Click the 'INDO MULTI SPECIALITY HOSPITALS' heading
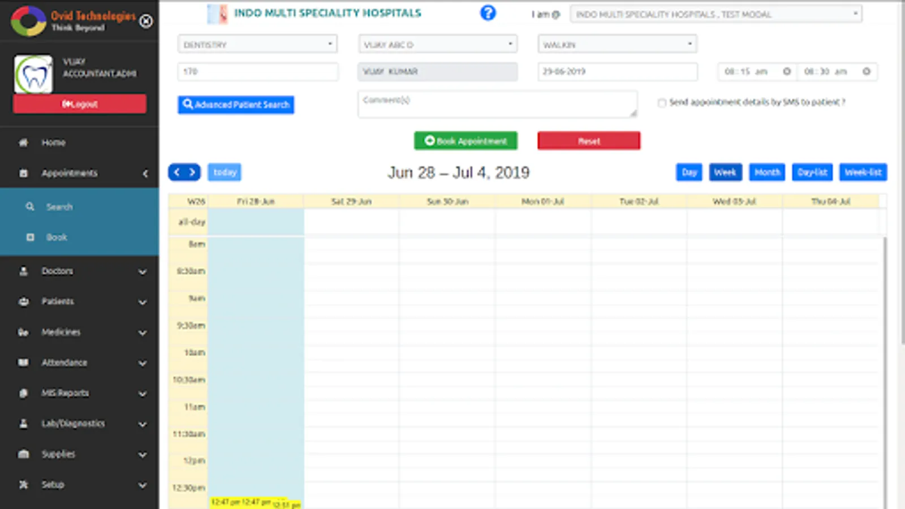Image resolution: width=905 pixels, height=509 pixels. [327, 13]
